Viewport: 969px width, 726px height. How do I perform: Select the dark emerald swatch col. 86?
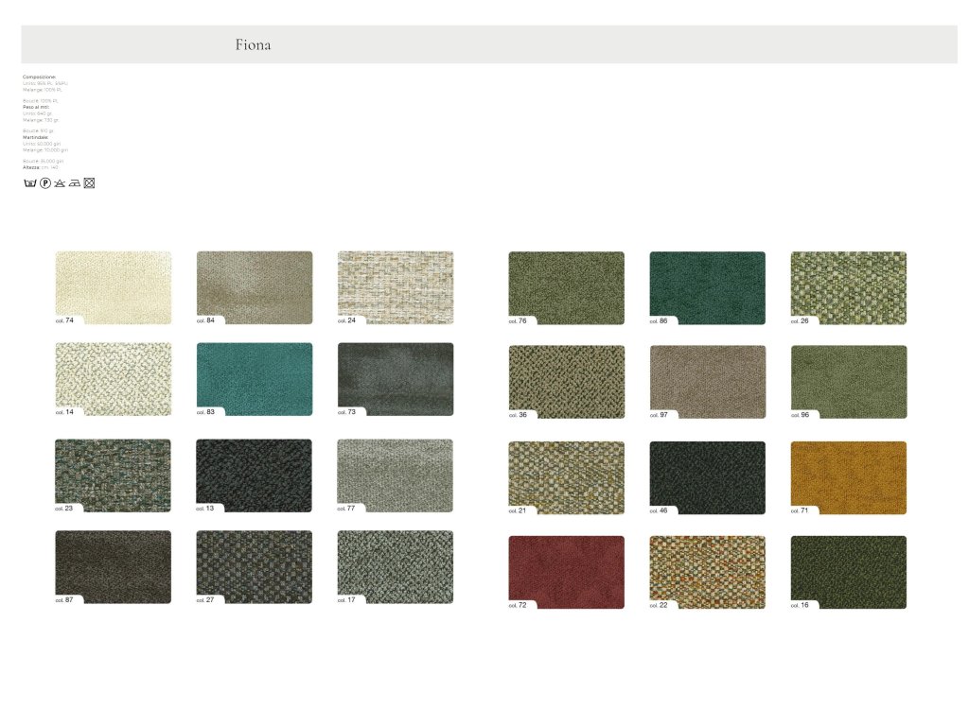pyautogui.click(x=707, y=286)
